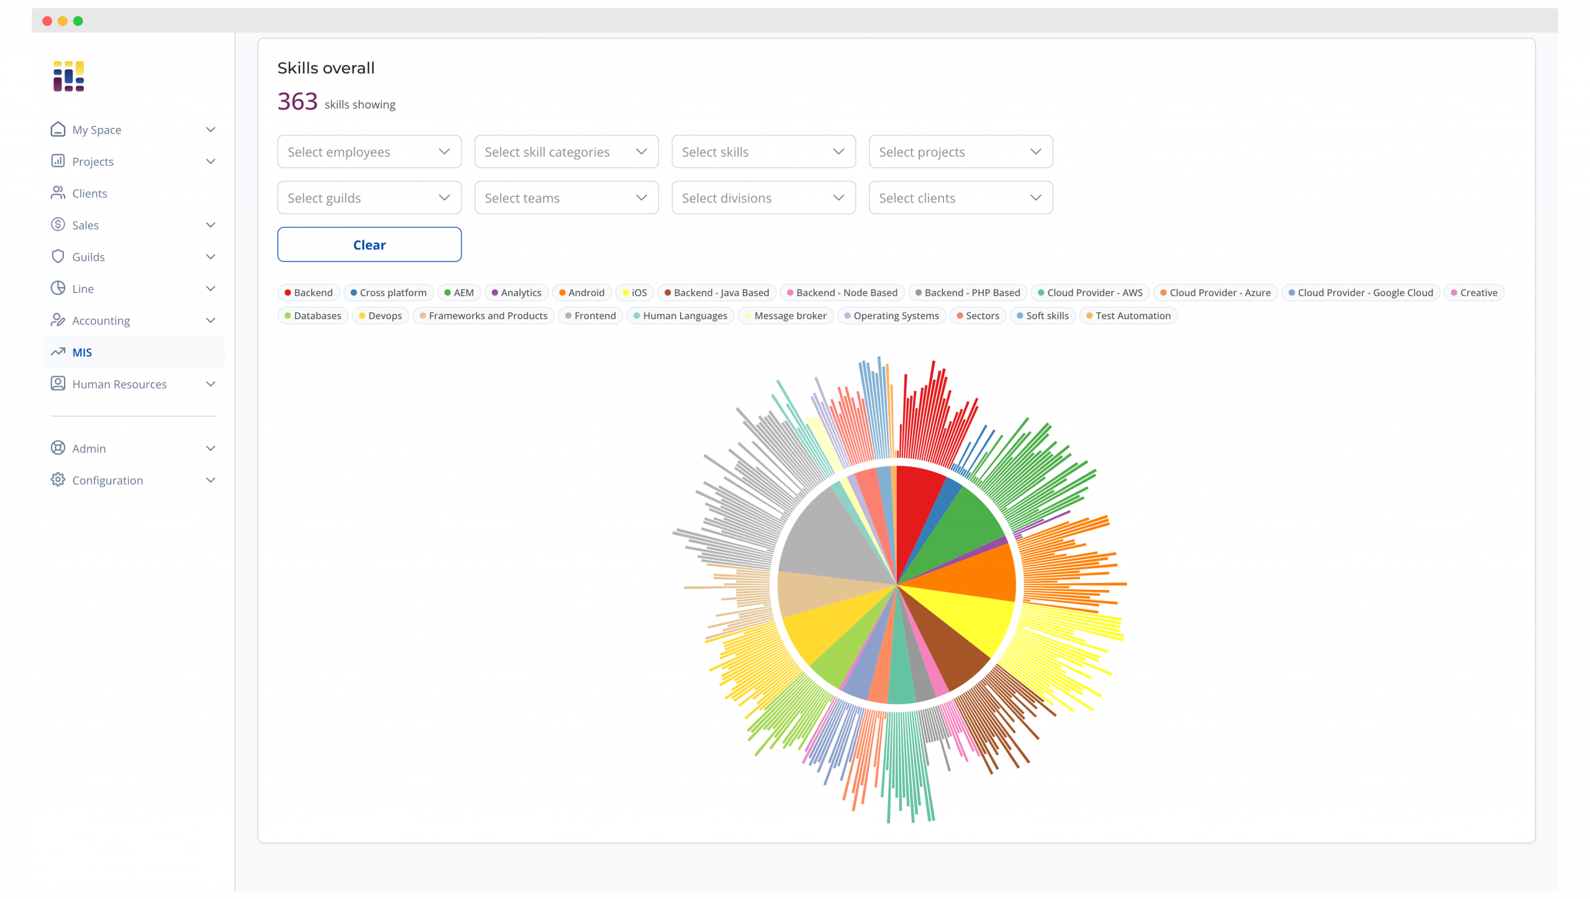Image resolution: width=1590 pixels, height=899 pixels.
Task: Toggle the Soft skills legend chip
Action: [1042, 315]
